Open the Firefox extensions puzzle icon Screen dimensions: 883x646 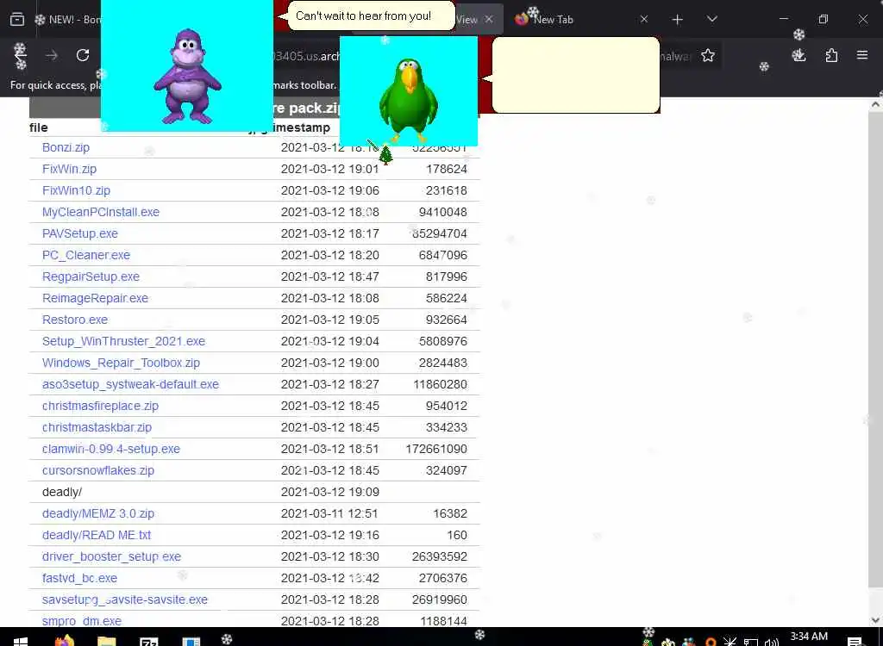click(831, 55)
